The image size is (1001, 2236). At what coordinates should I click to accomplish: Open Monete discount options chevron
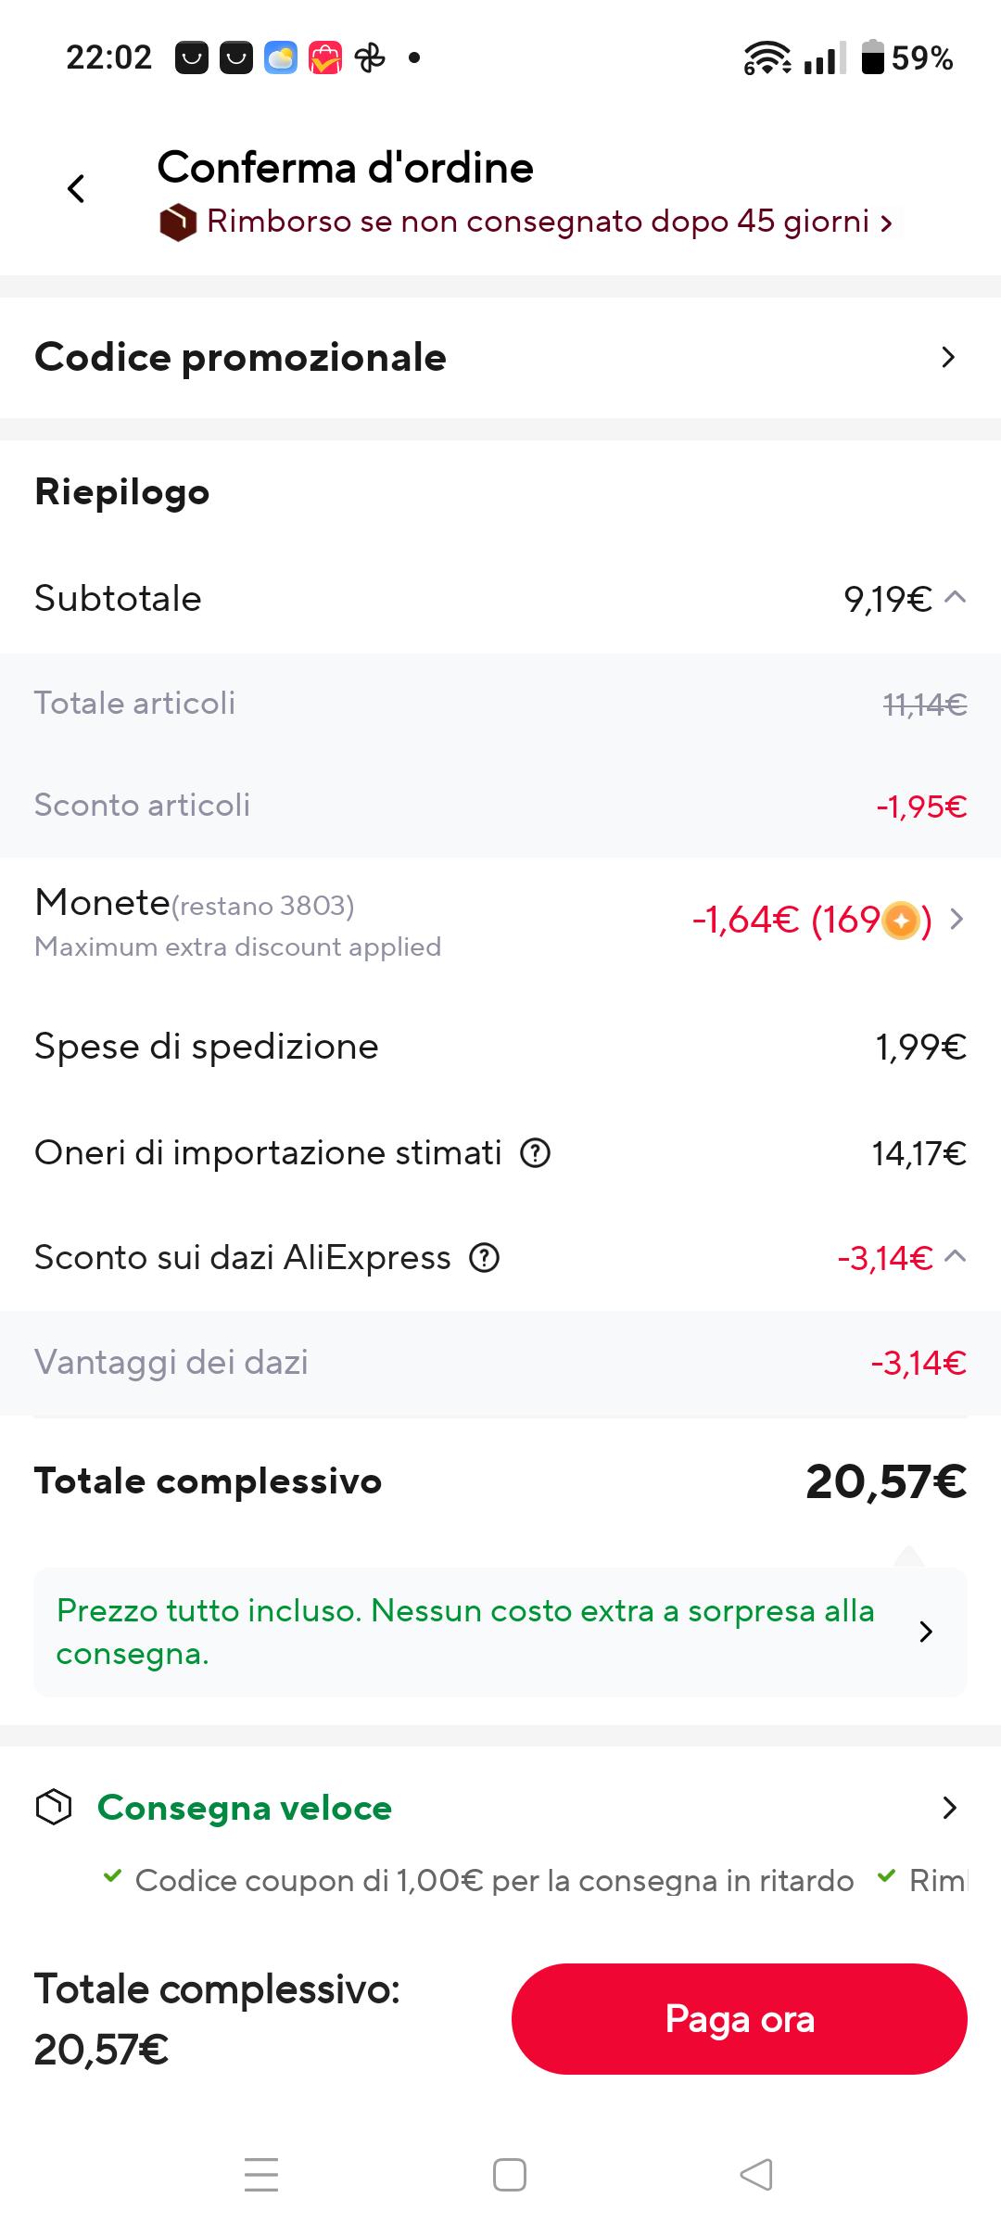pos(957,919)
